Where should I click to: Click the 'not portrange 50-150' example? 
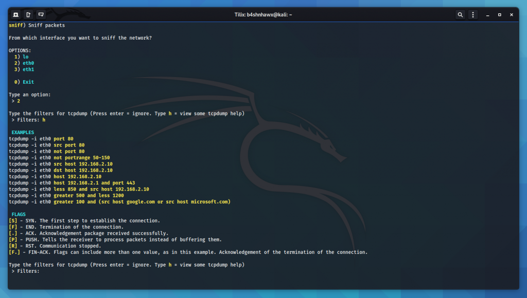coord(81,158)
